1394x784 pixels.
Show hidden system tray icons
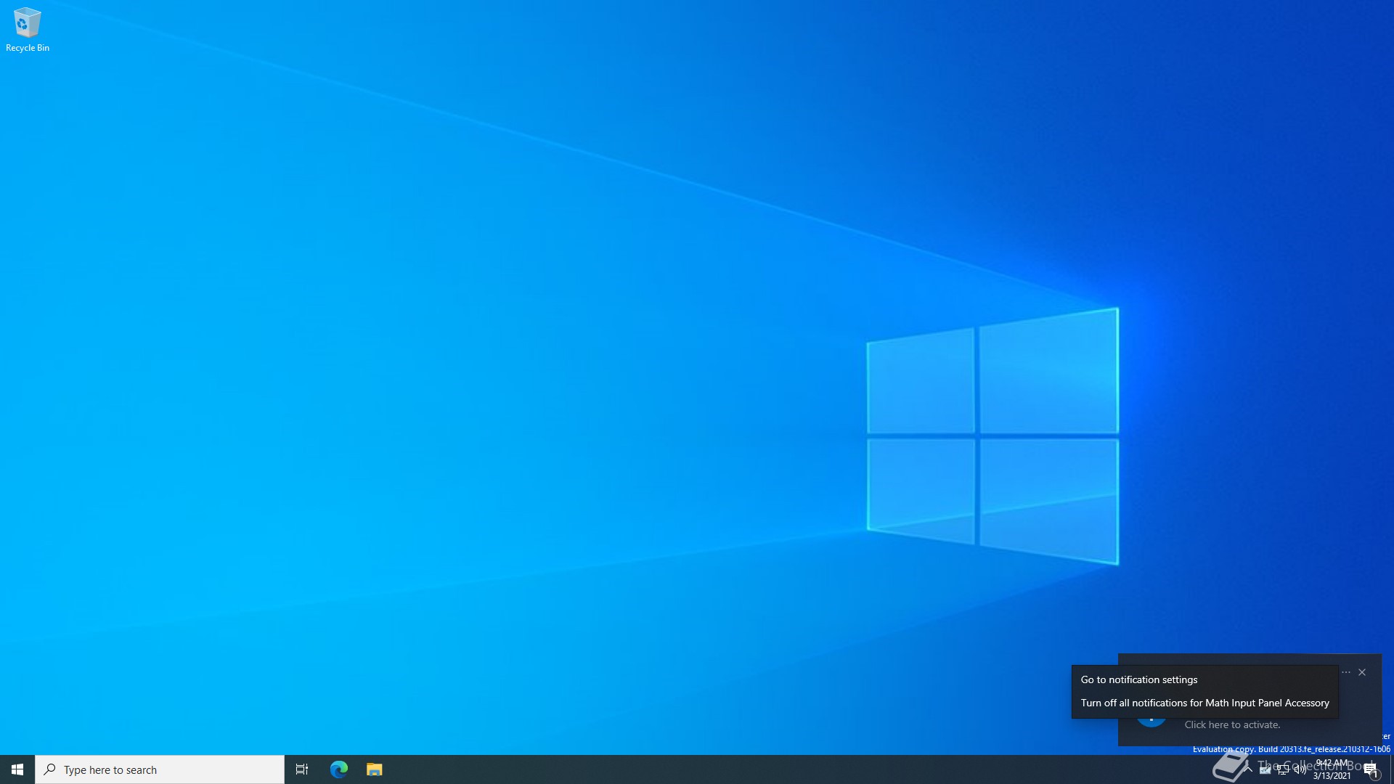1248,769
